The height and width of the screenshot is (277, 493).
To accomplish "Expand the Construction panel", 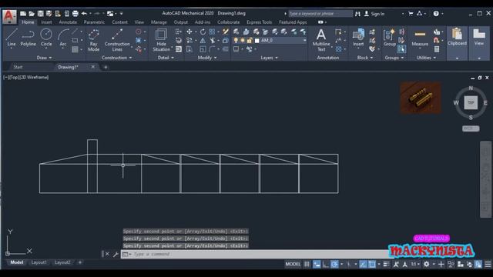I will point(116,58).
